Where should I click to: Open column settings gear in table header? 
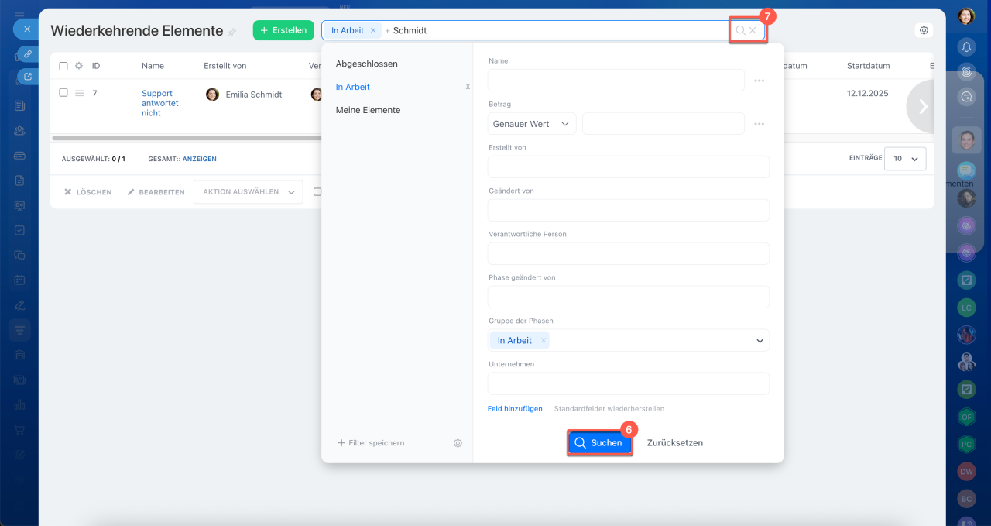78,66
